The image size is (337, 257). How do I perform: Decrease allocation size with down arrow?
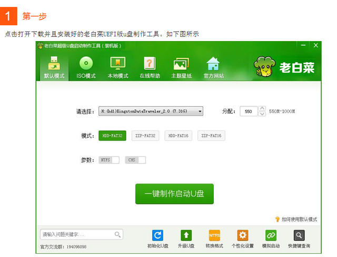coord(262,114)
